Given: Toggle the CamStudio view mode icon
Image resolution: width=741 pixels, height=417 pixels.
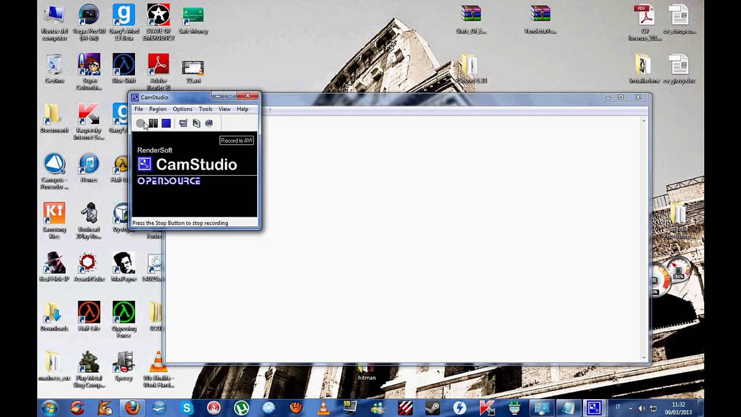Looking at the screenshot, I should (x=183, y=123).
